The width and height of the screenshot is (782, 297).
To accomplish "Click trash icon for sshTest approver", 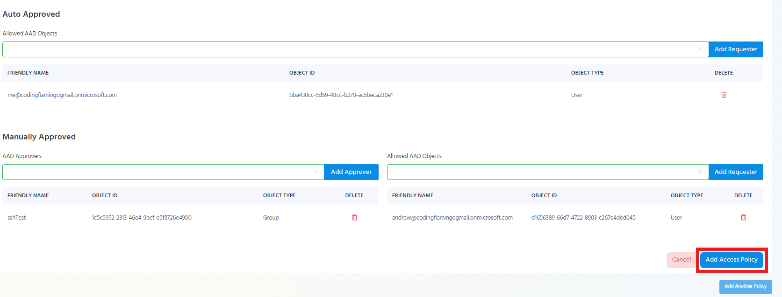I will 354,218.
